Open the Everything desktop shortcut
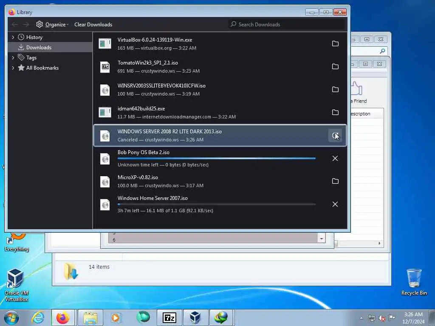The height and width of the screenshot is (326, 435). click(x=17, y=242)
